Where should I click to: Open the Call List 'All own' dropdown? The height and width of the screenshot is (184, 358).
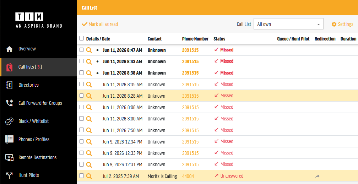point(288,24)
